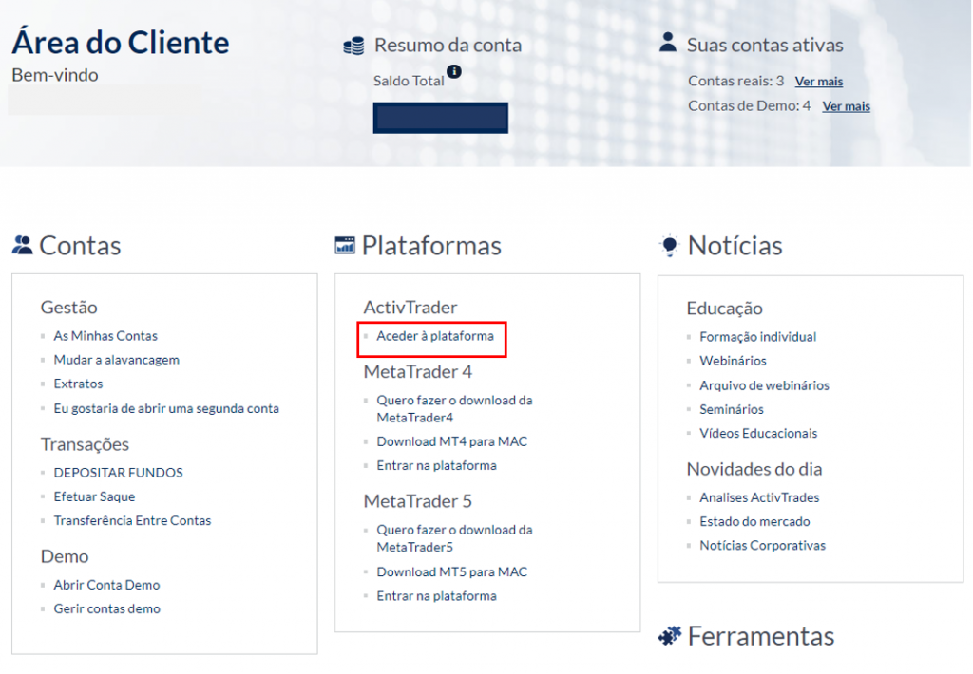Image resolution: width=973 pixels, height=674 pixels.
Task: Click the Saldo Total label
Action: tap(409, 82)
